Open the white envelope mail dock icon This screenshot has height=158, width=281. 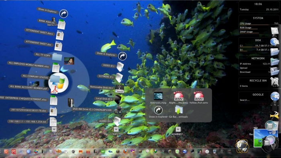(66, 152)
